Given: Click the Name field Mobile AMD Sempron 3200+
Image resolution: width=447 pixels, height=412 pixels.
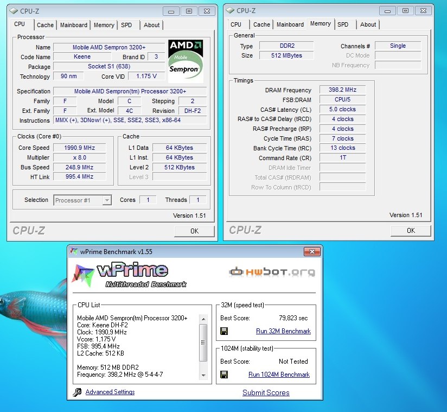Looking at the screenshot, I should tap(109, 47).
